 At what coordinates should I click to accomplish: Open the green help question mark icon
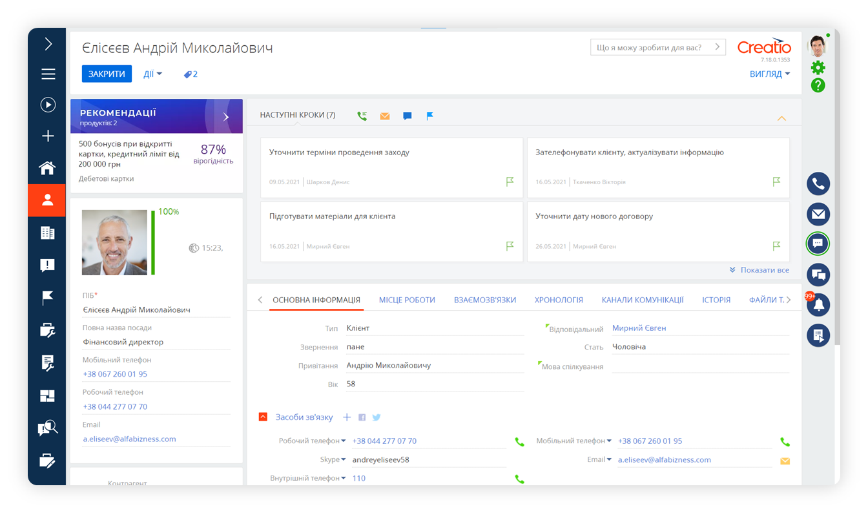point(818,85)
